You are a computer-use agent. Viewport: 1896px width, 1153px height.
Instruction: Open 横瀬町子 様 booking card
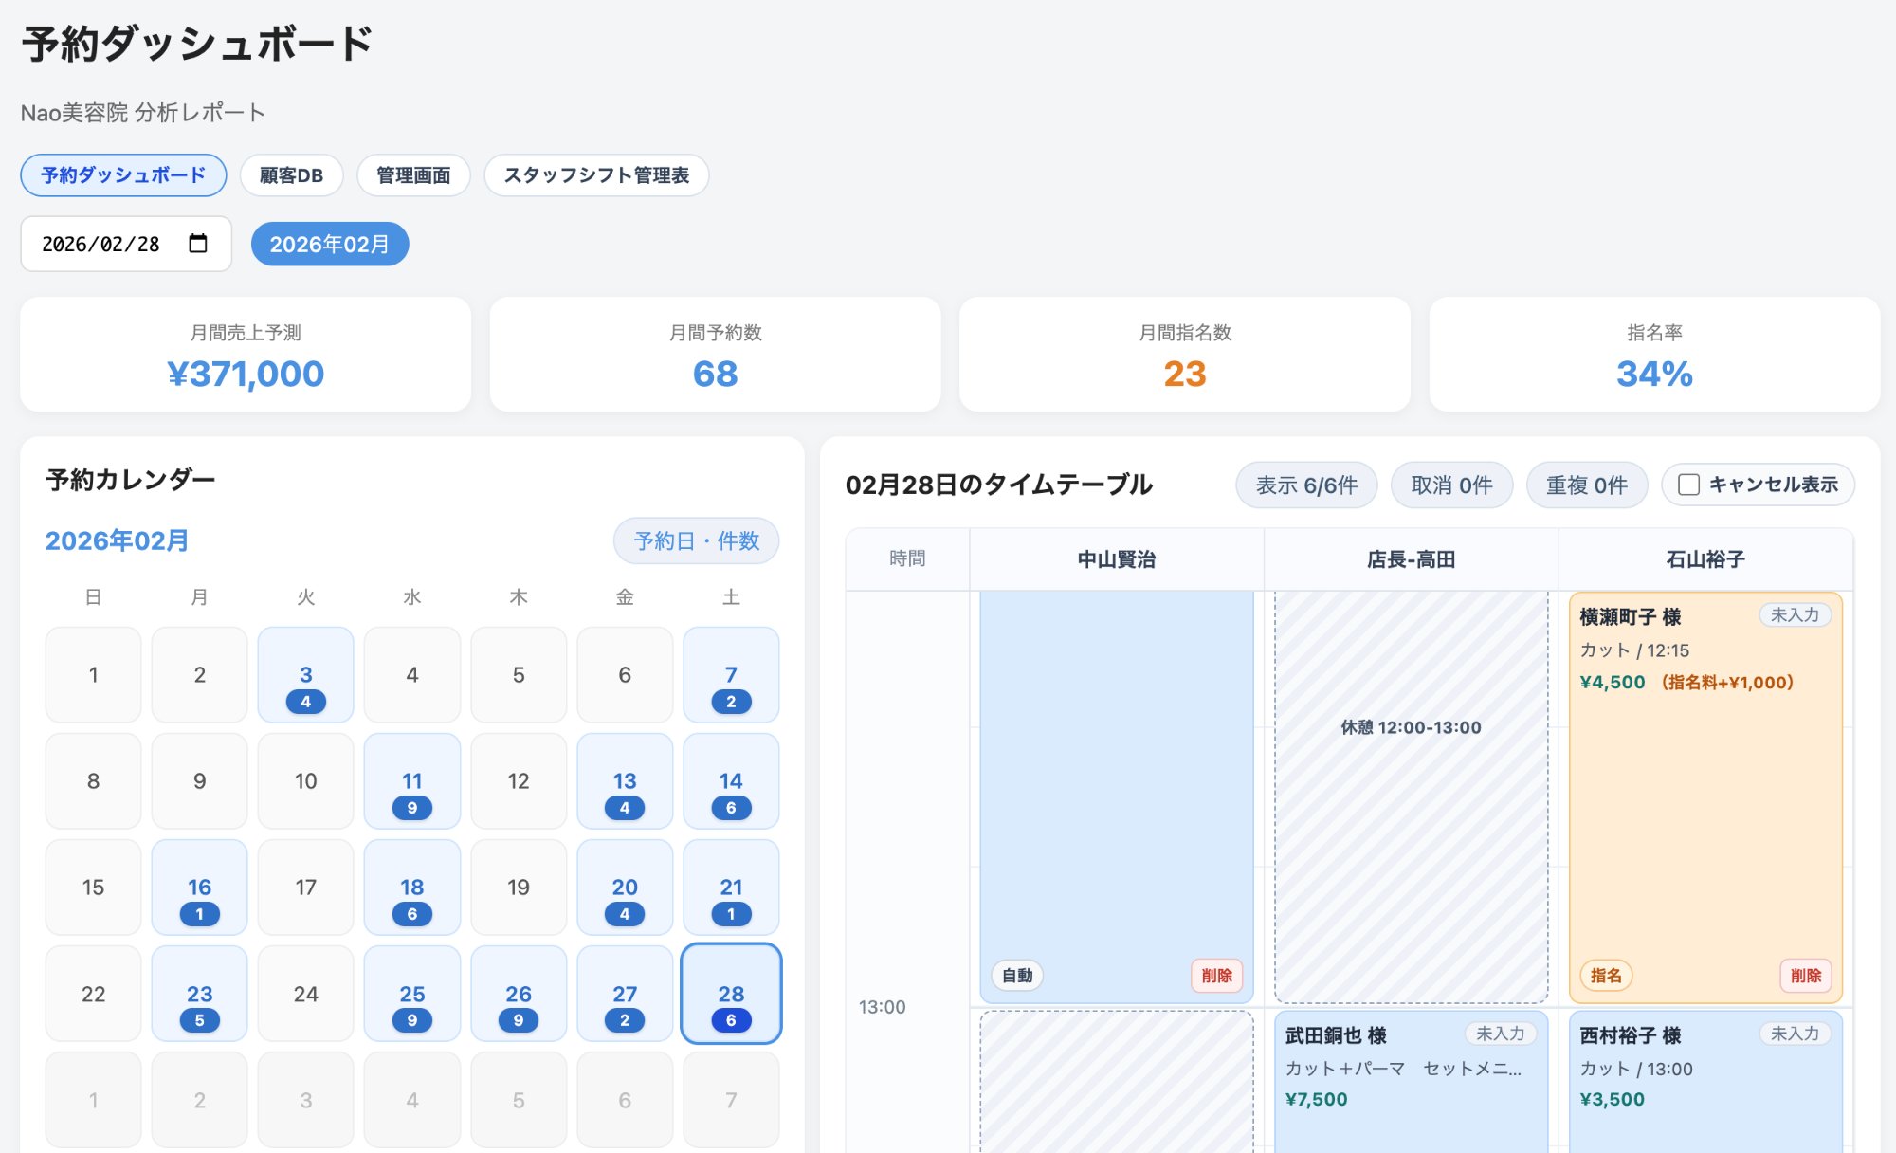point(1705,797)
